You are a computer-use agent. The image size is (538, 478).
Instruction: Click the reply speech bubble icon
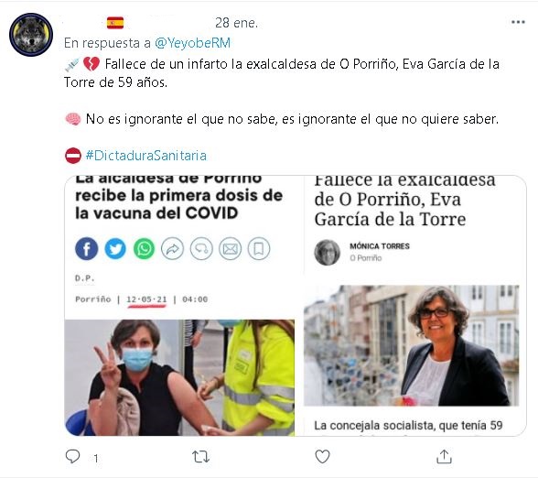coord(72,456)
